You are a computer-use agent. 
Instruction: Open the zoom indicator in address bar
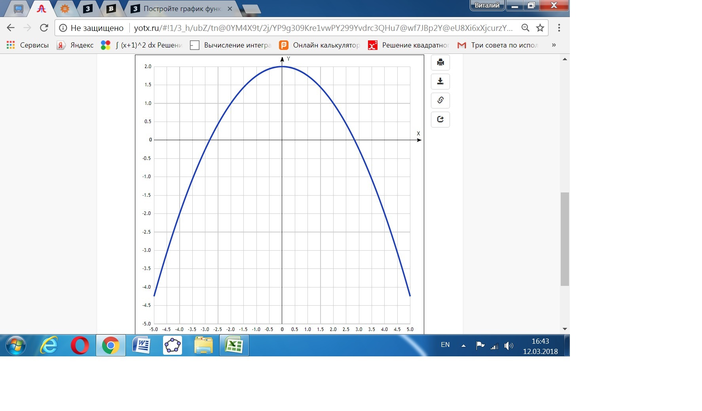525,28
